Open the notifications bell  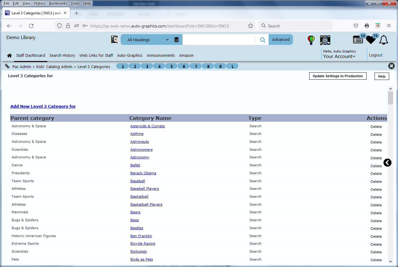384,40
